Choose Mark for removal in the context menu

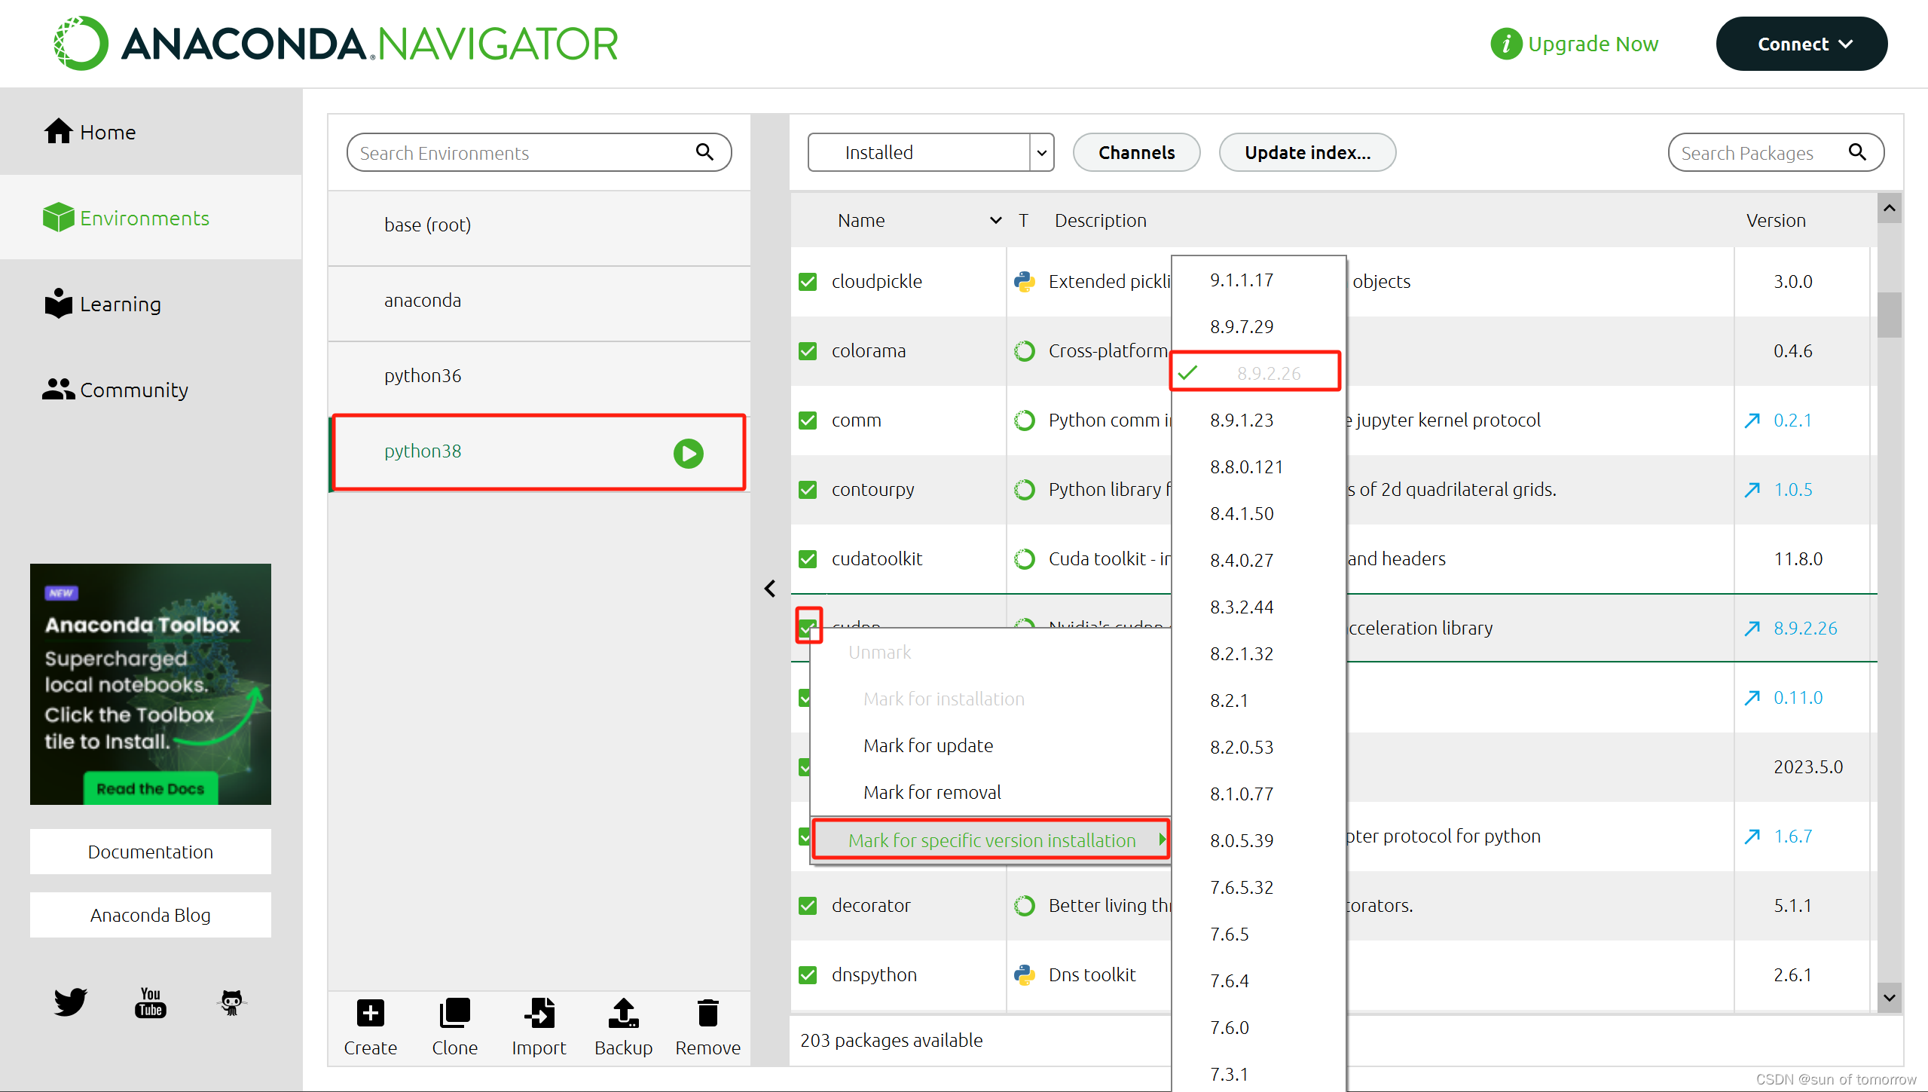click(932, 793)
